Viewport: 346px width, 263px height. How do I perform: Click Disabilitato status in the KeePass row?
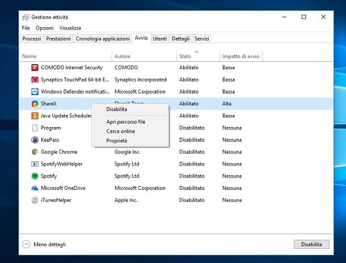[x=192, y=140]
